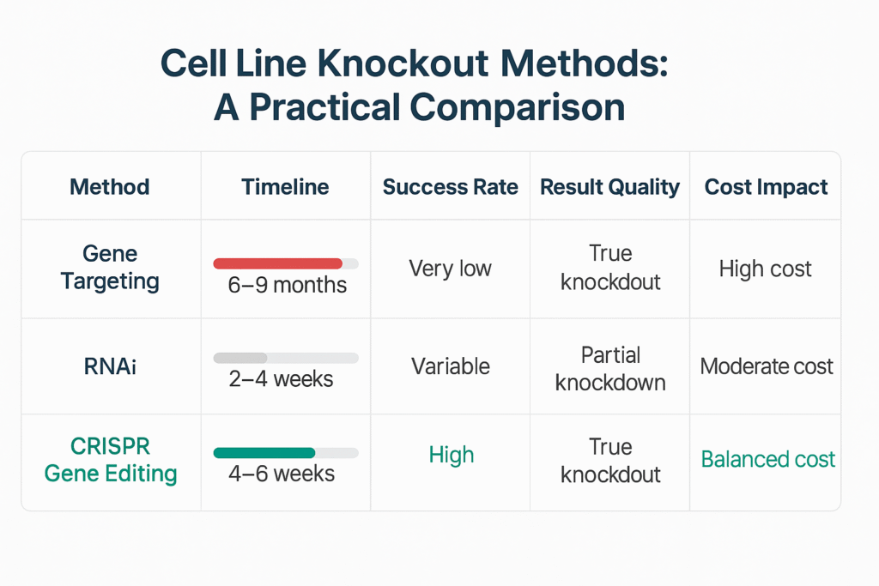Click the green CRISPR timeline bar
The height and width of the screenshot is (586, 879).
pos(264,452)
